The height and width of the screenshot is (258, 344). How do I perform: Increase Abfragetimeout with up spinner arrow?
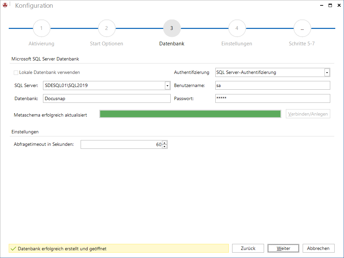(x=165, y=142)
